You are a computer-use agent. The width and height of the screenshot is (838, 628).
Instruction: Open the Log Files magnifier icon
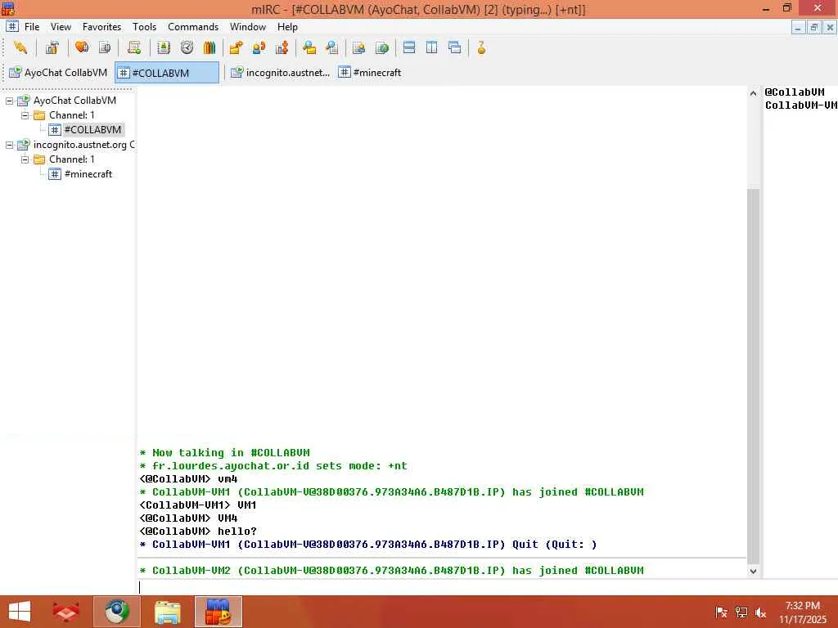[x=332, y=48]
